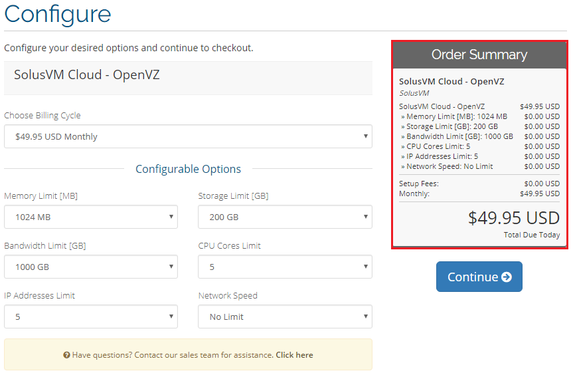The height and width of the screenshot is (387, 575).
Task: Click the 'Network Speed: No Limit' summary line
Action: [x=479, y=166]
